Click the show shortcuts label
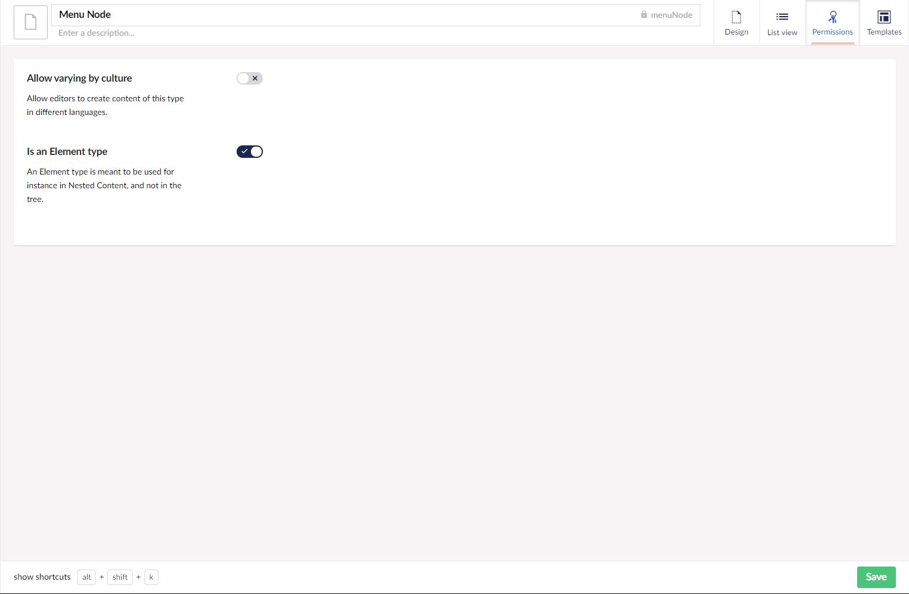The width and height of the screenshot is (909, 594). click(x=42, y=577)
